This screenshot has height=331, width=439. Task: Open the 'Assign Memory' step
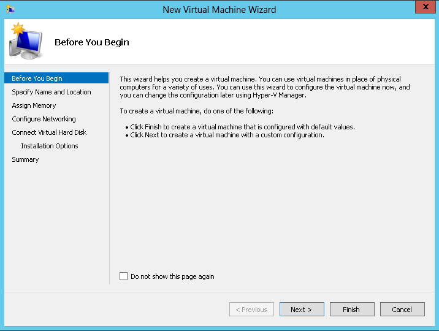pyautogui.click(x=34, y=105)
